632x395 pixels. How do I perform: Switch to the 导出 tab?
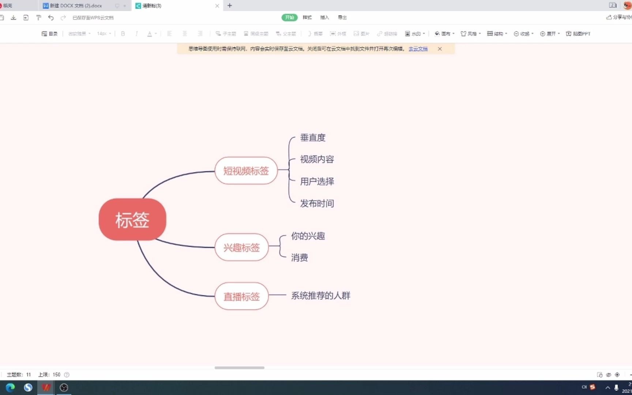[x=342, y=18]
